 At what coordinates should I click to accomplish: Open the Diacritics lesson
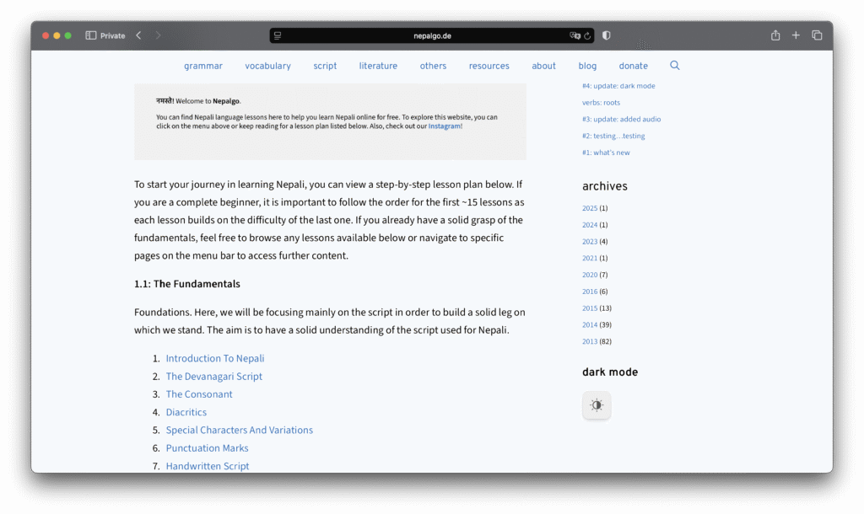coord(186,412)
